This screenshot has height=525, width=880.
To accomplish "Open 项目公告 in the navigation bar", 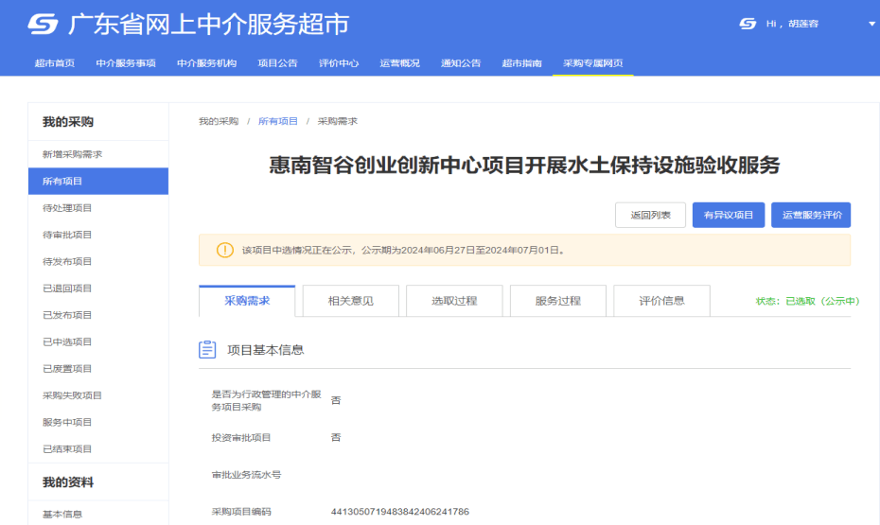I will pos(277,63).
